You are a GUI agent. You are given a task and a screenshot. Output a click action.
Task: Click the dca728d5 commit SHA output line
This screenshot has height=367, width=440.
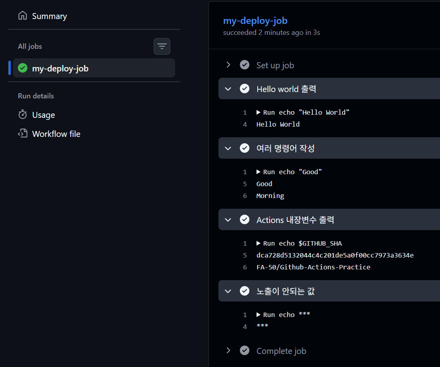[335, 255]
